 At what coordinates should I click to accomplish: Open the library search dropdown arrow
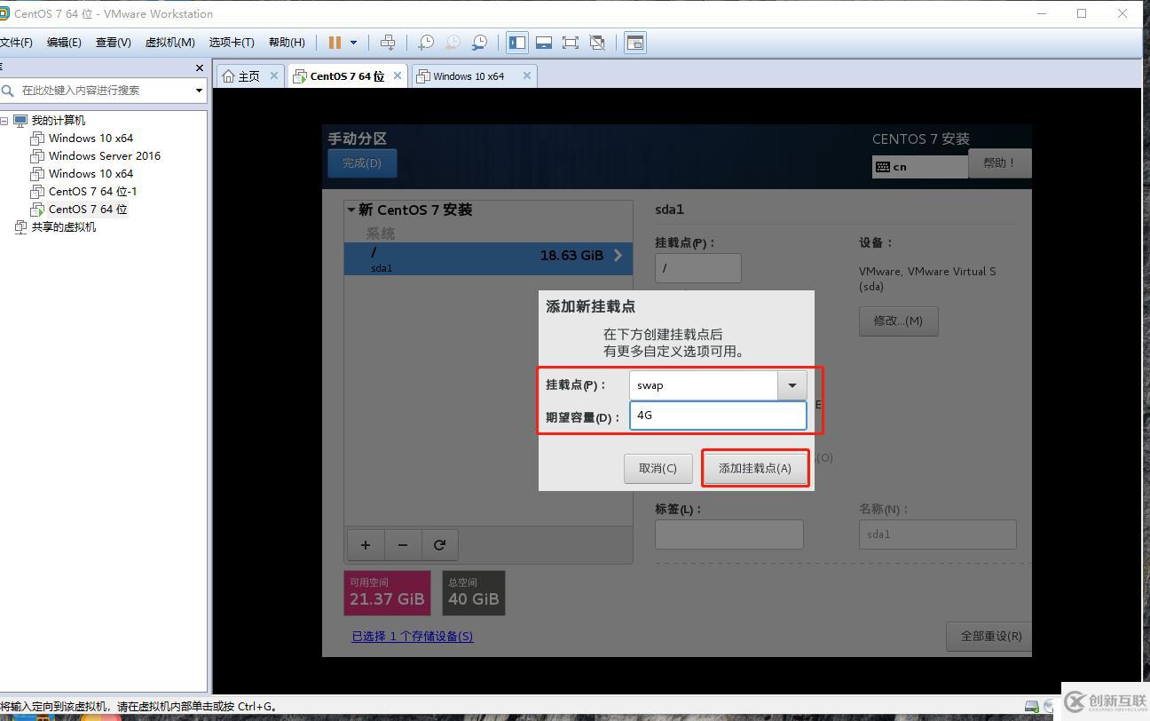click(x=199, y=90)
